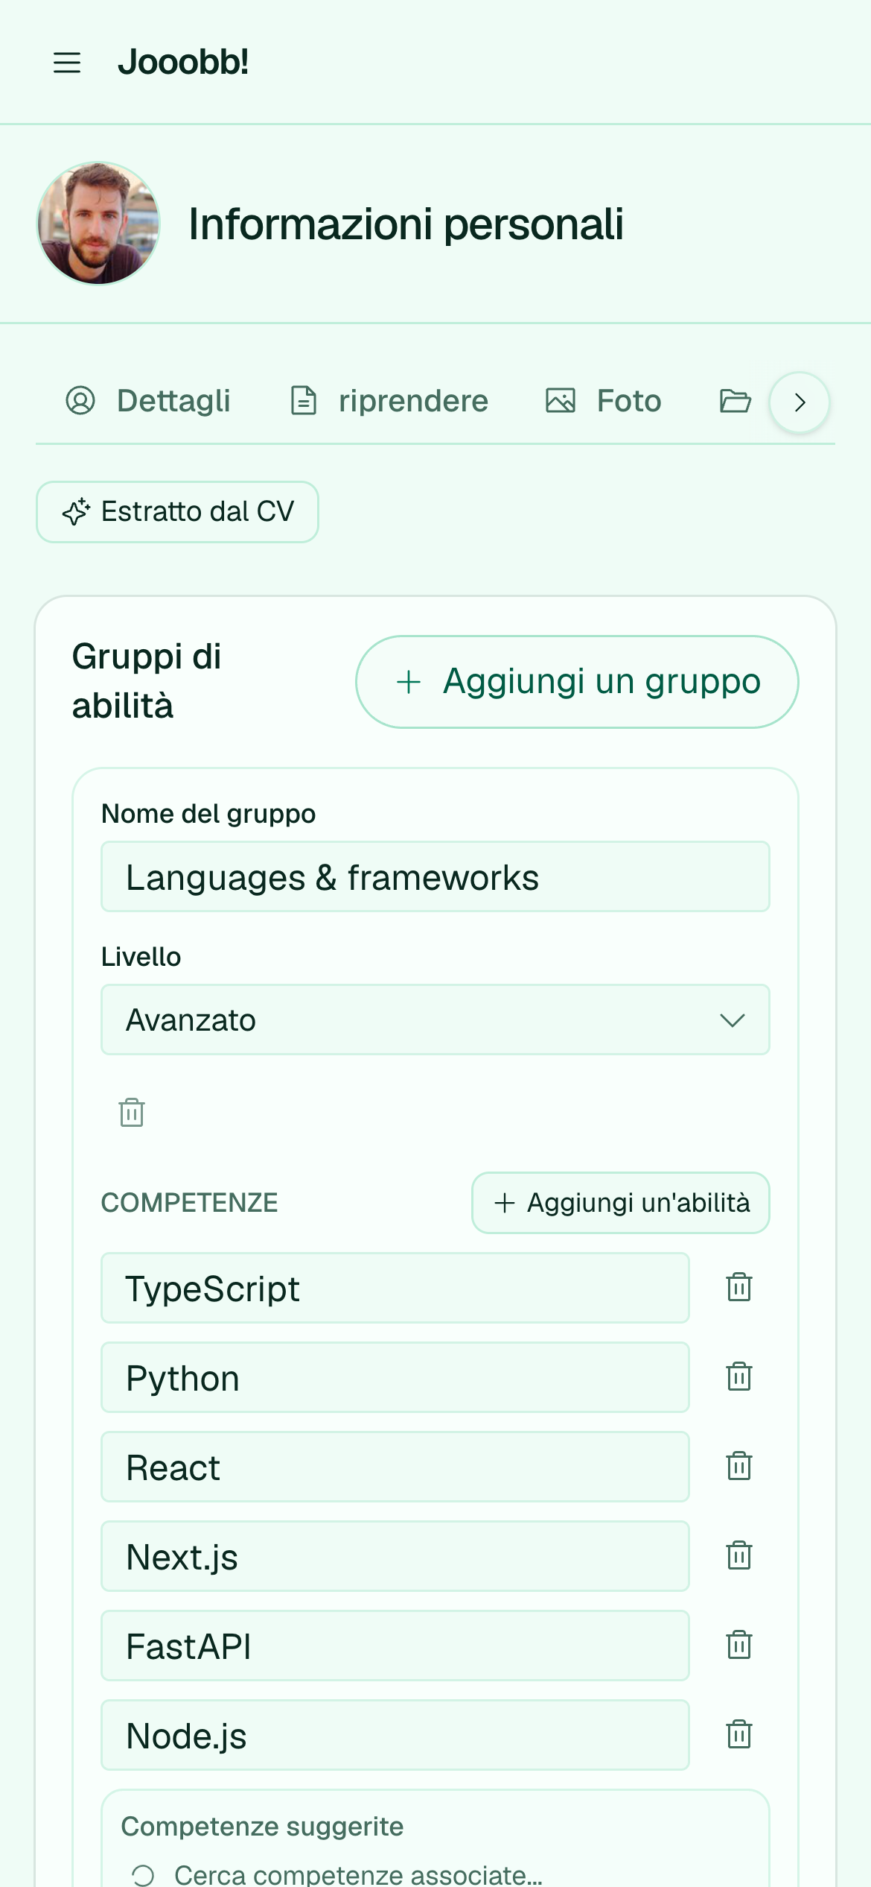Click the Dettagli tab user icon
This screenshot has width=871, height=1887.
pos(80,401)
